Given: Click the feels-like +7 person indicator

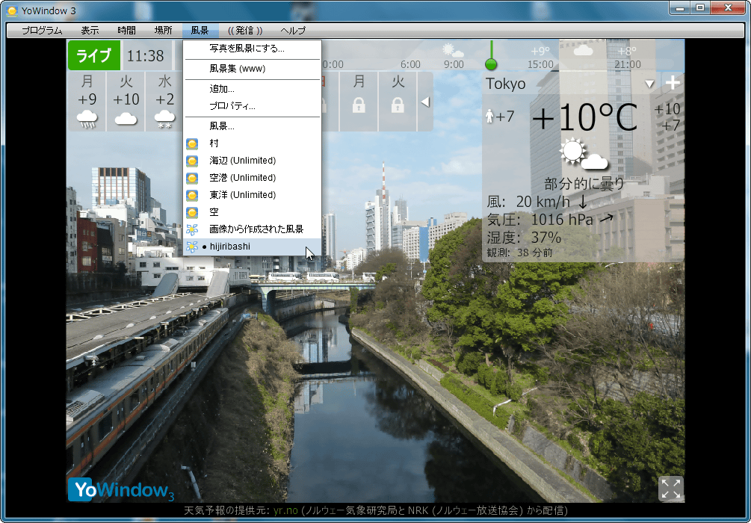Looking at the screenshot, I should (500, 117).
